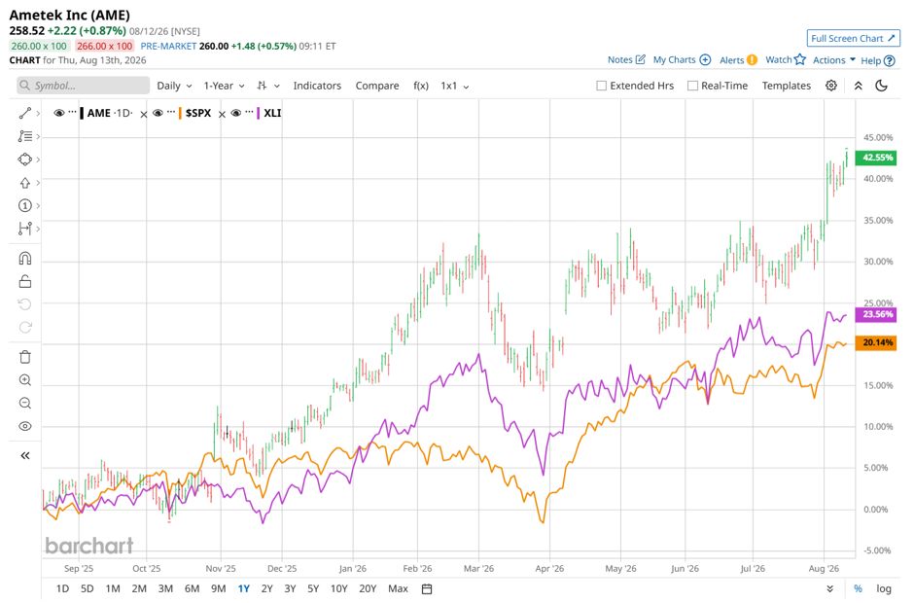Open XLI series options menu
Image resolution: width=914 pixels, height=603 pixels.
[250, 112]
